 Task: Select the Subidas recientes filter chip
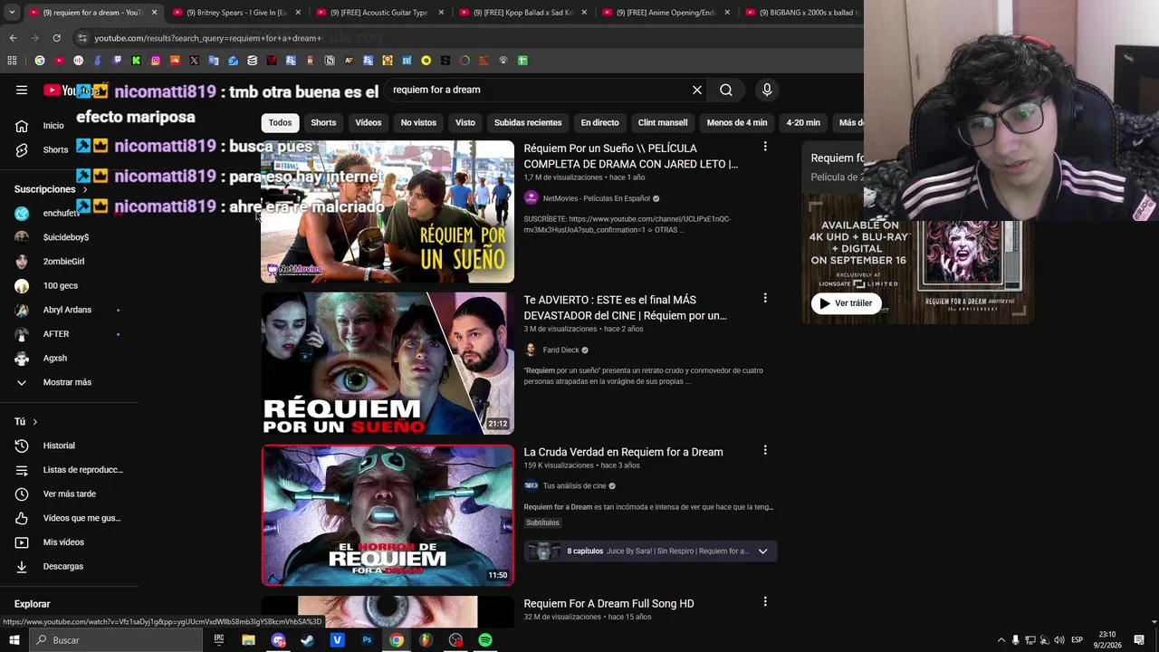point(528,122)
